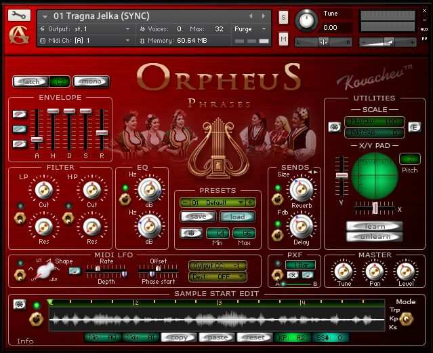Click the LFO Shape selector knob
The height and width of the screenshot is (353, 433).
(x=45, y=270)
